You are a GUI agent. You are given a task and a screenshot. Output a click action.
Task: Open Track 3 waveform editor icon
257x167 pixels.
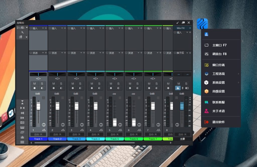pos(82,130)
